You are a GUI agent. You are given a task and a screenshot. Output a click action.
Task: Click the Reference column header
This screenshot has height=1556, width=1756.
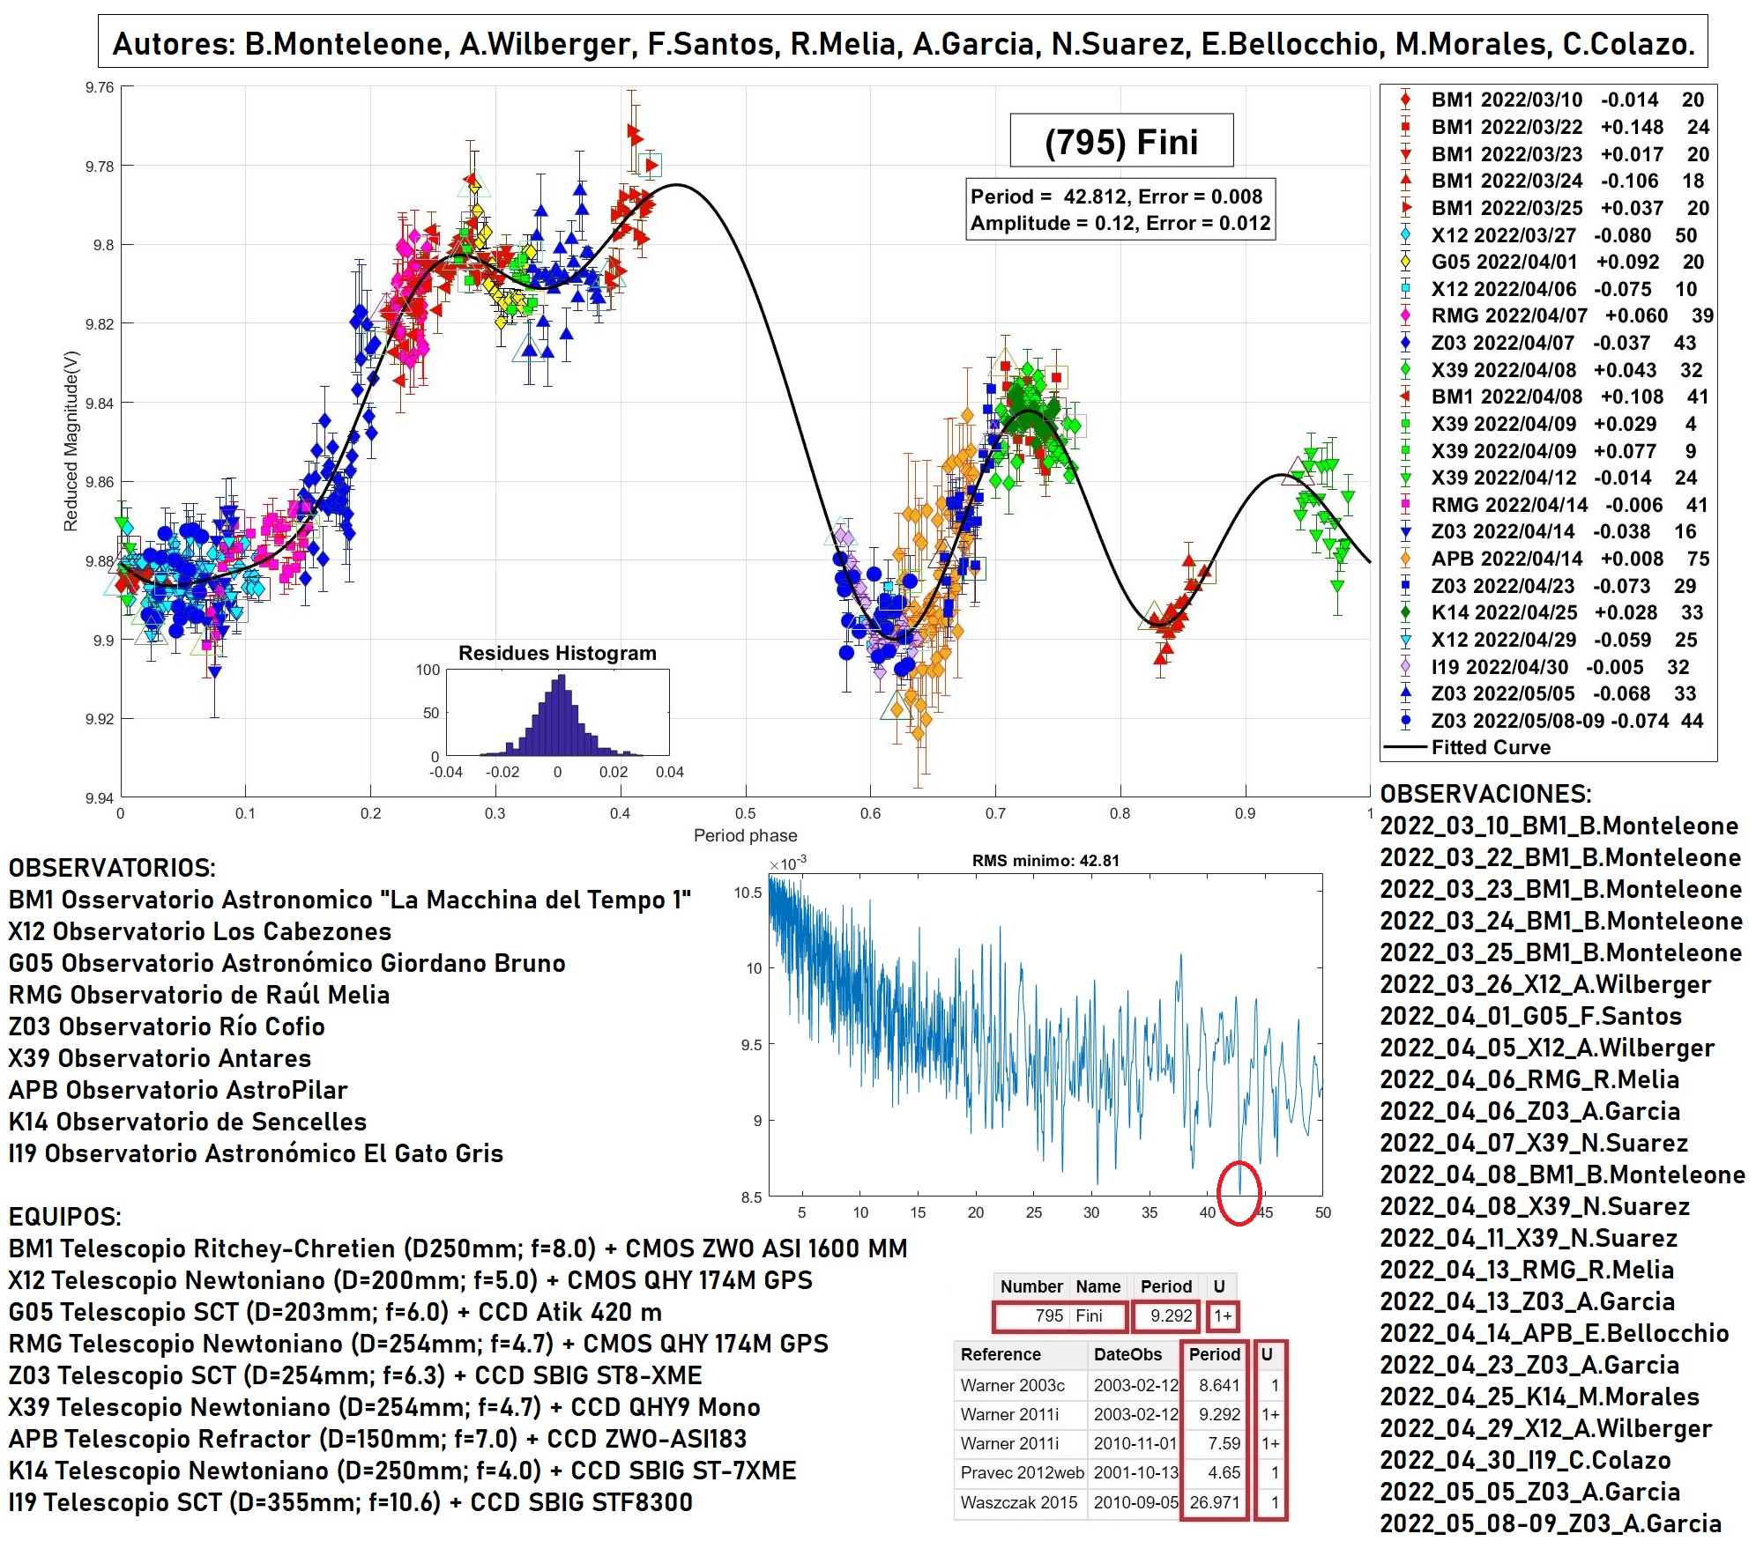[1020, 1354]
